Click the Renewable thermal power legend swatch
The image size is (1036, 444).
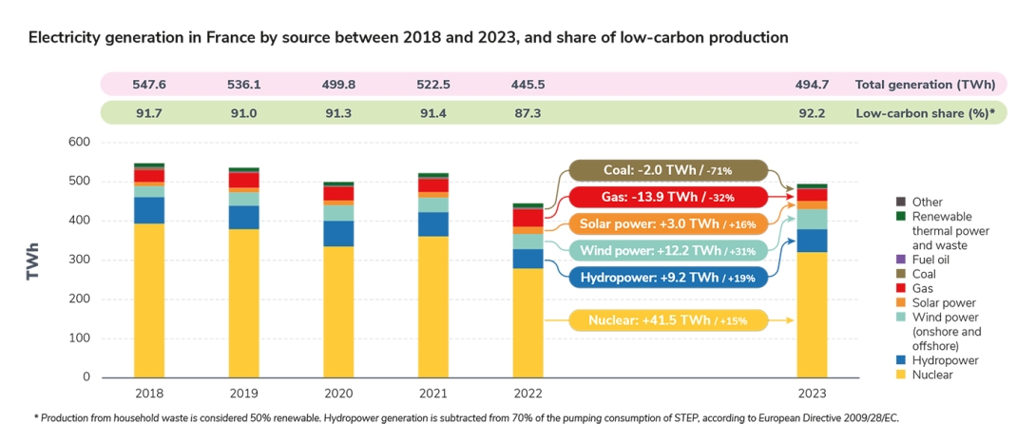[900, 216]
